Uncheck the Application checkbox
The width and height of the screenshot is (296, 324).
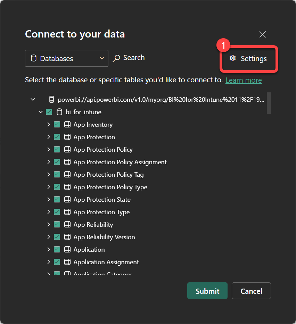coord(57,249)
